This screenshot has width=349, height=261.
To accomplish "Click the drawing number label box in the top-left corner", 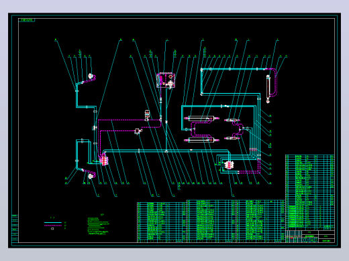I will (x=27, y=20).
